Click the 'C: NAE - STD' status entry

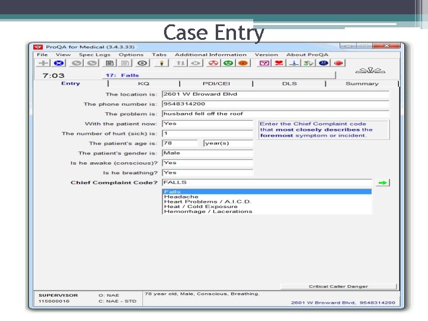pyautogui.click(x=117, y=301)
